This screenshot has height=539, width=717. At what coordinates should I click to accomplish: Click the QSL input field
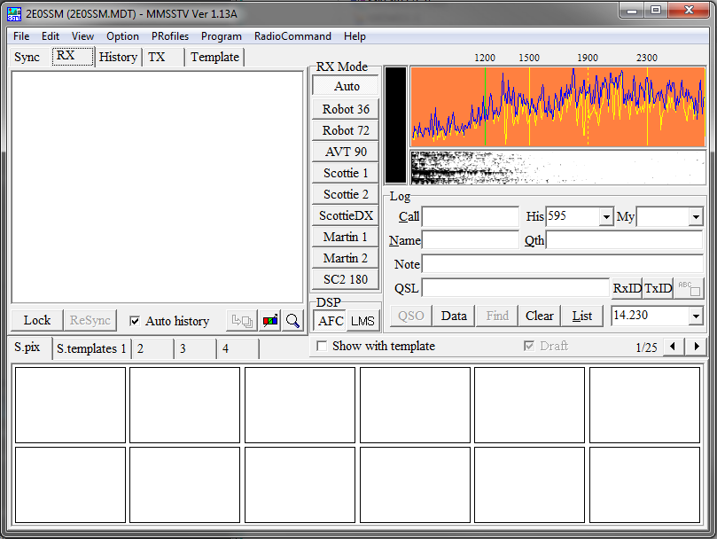515,288
